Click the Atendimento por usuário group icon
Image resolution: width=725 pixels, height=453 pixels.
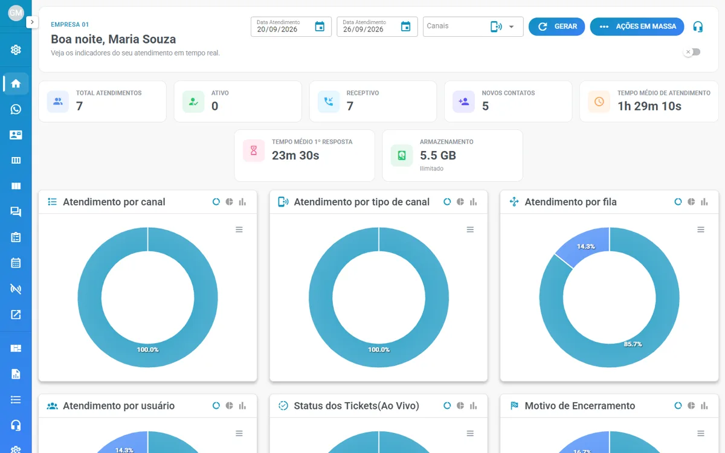click(x=53, y=406)
